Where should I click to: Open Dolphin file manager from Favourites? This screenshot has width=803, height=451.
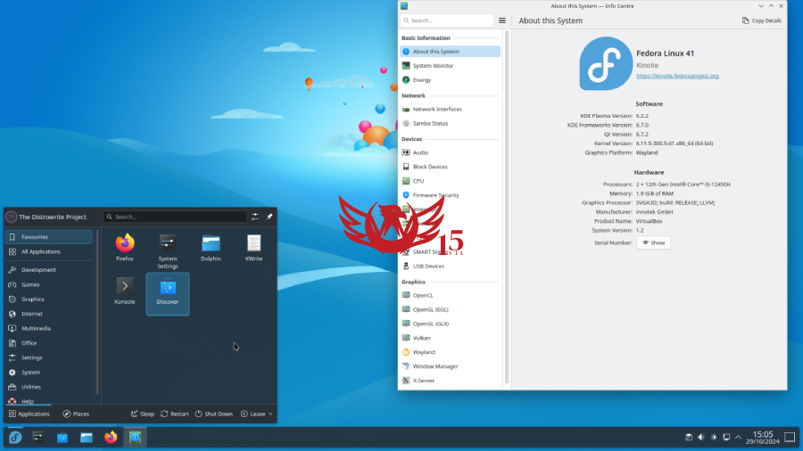[211, 248]
